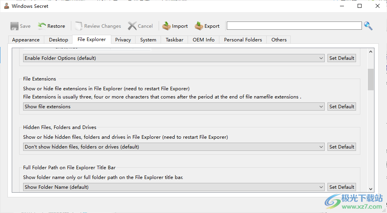Screen dimensions: 387x213
Task: Switch to the Appearance tab
Action: (x=26, y=40)
